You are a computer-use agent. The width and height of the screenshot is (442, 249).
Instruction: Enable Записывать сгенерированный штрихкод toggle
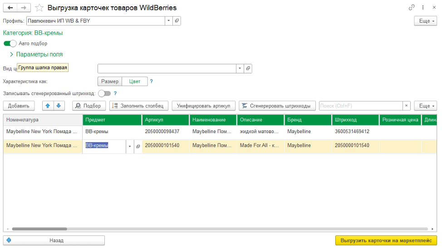click(x=104, y=93)
